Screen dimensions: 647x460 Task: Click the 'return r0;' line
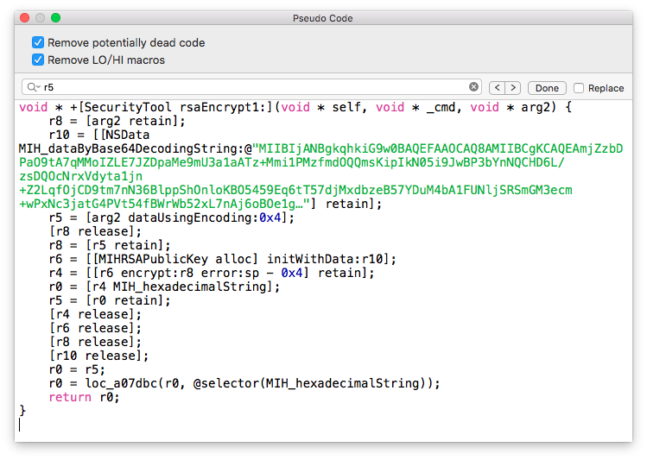[x=84, y=397]
